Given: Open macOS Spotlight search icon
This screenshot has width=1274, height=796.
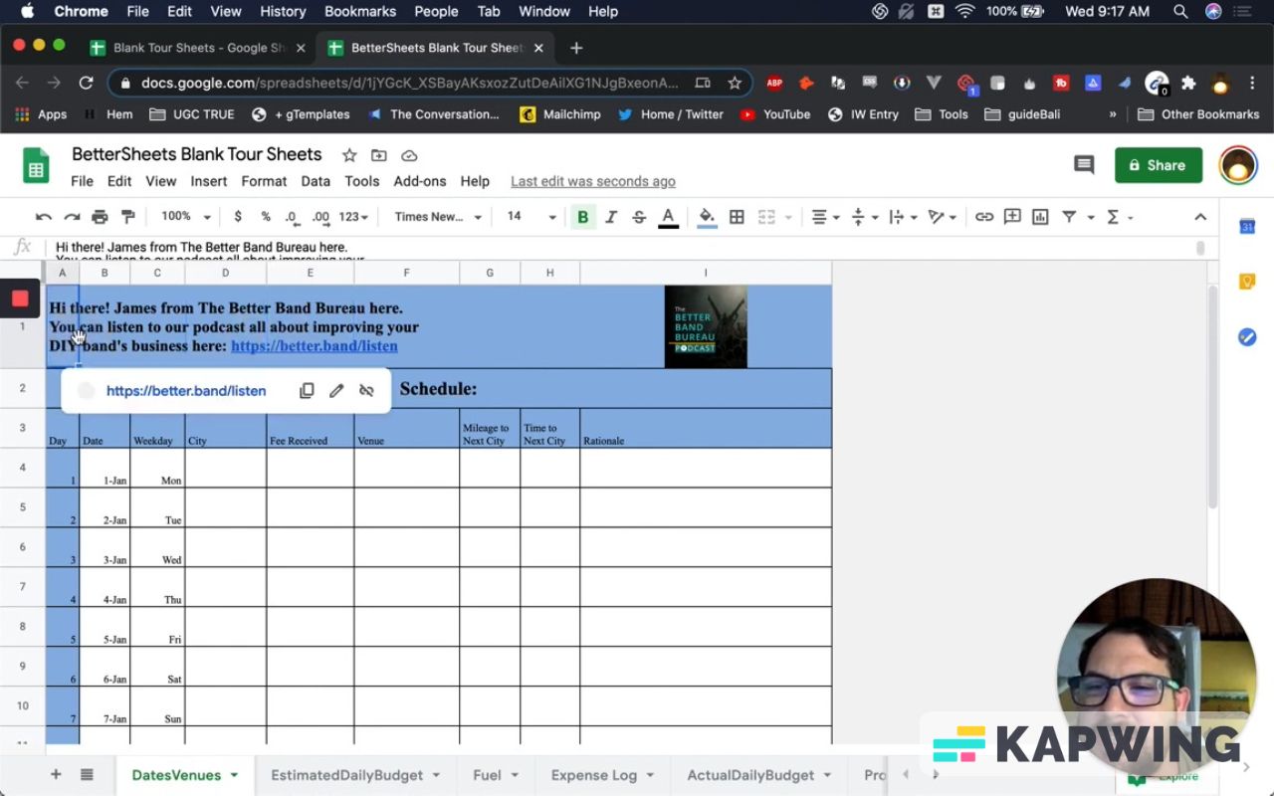Looking at the screenshot, I should tap(1180, 12).
